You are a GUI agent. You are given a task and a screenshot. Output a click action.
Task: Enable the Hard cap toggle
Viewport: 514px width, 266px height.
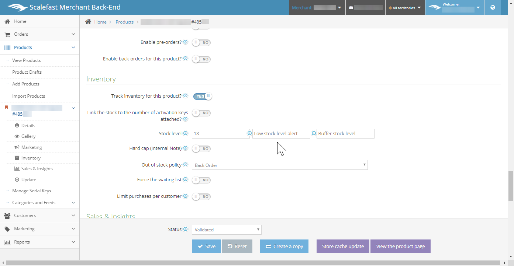(201, 149)
